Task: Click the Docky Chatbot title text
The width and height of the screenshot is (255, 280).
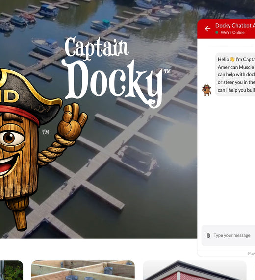Action: 235,26
